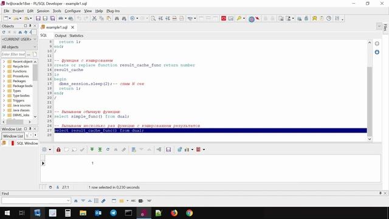Close the Window List panel
Viewport: 389px width, 219px height.
click(x=35, y=129)
